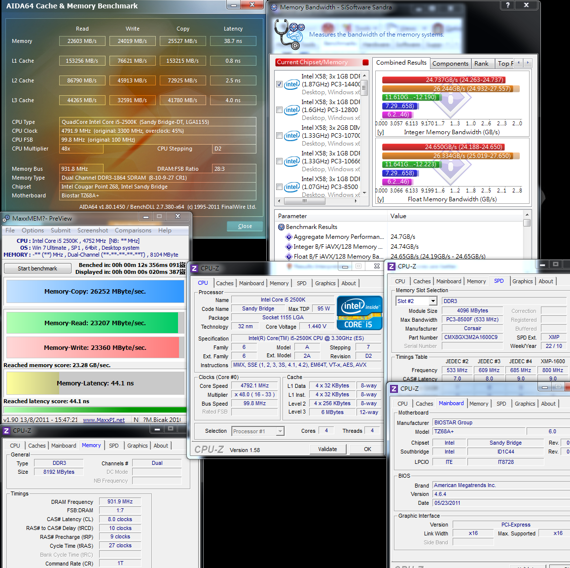Click the Integer B/F iAVX/128 diamond icon
This screenshot has width=570, height=568.
(289, 247)
